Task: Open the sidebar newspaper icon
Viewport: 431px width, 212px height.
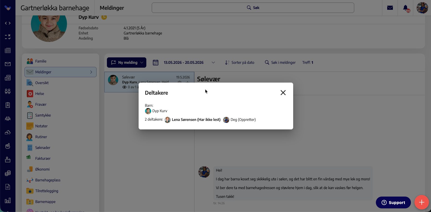Action: (x=8, y=78)
